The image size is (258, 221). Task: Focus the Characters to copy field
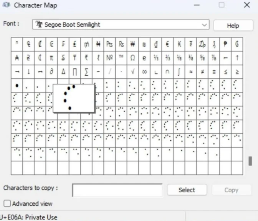[117, 190]
